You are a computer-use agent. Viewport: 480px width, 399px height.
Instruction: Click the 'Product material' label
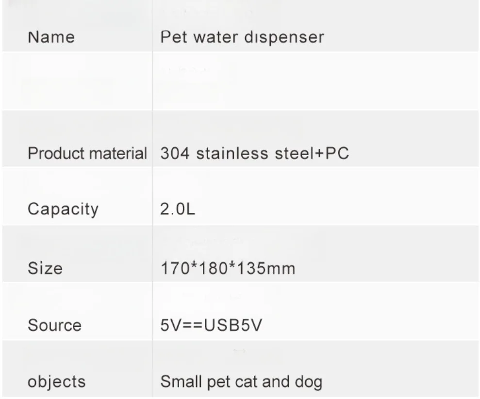tap(87, 153)
